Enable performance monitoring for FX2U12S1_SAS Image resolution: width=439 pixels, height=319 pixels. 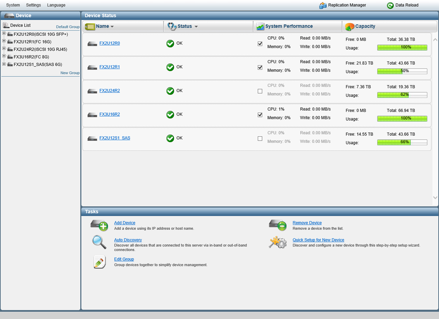click(260, 138)
